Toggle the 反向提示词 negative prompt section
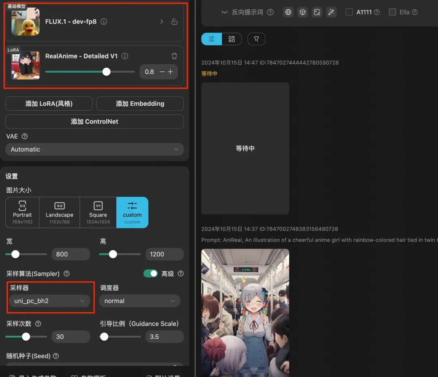 (242, 12)
